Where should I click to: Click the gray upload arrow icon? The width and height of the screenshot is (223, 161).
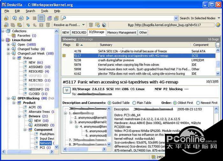coord(35,25)
